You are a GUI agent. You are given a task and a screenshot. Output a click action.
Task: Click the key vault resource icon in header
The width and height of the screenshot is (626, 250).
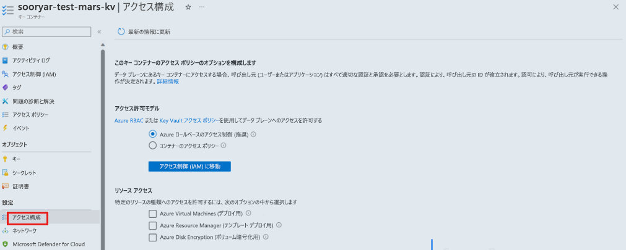(x=7, y=10)
